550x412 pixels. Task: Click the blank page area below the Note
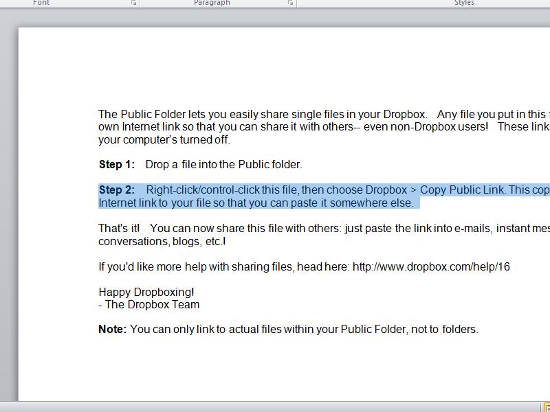[x=275, y=364]
